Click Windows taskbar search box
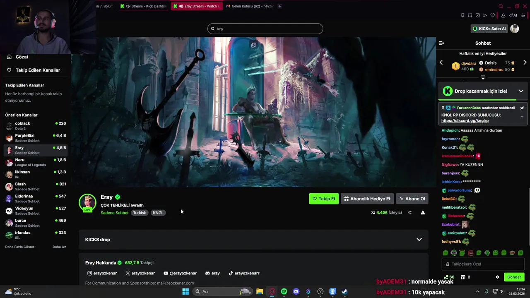This screenshot has height=298, width=530. (x=222, y=291)
